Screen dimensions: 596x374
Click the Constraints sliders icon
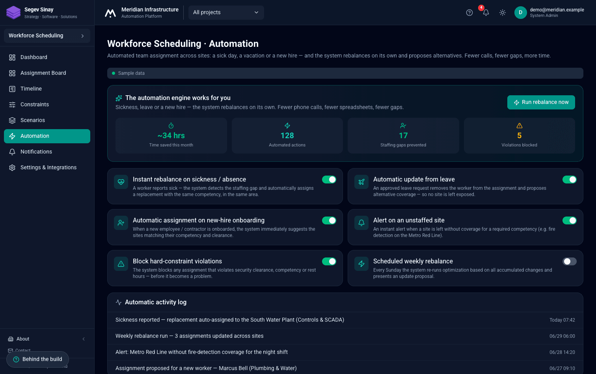click(x=12, y=105)
